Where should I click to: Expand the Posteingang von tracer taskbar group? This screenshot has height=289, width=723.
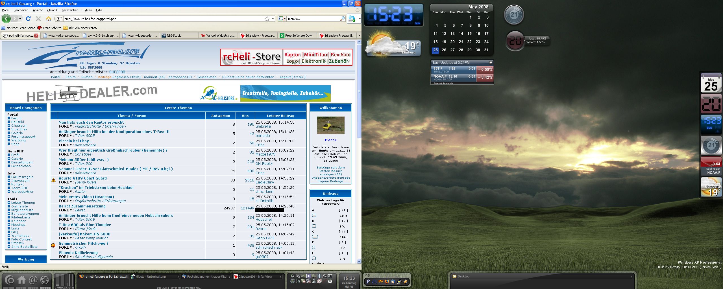[229, 277]
